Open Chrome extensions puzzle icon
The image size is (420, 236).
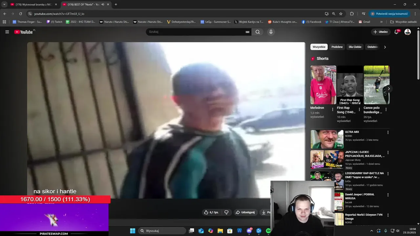coord(352,14)
